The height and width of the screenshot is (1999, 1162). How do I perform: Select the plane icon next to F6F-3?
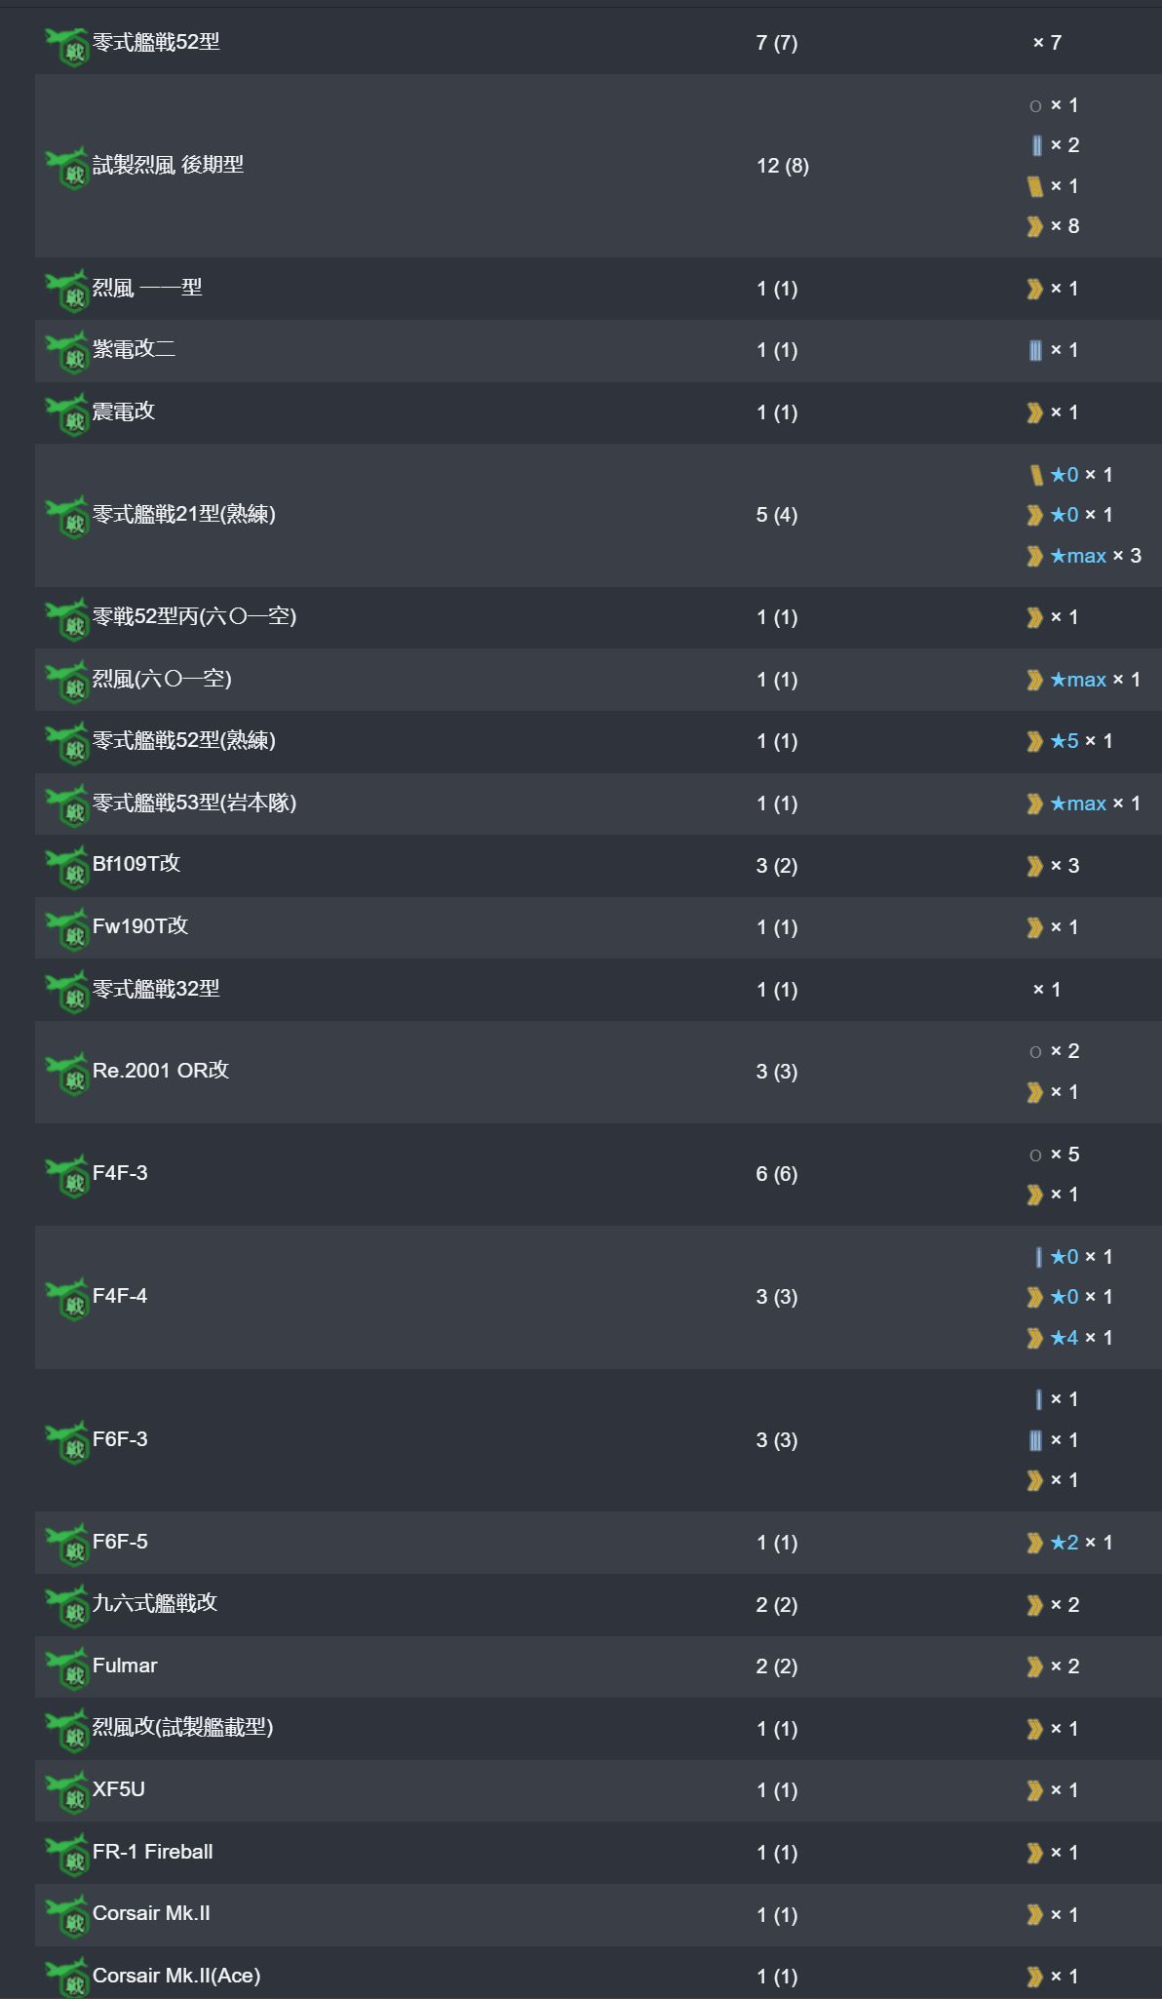(67, 1443)
